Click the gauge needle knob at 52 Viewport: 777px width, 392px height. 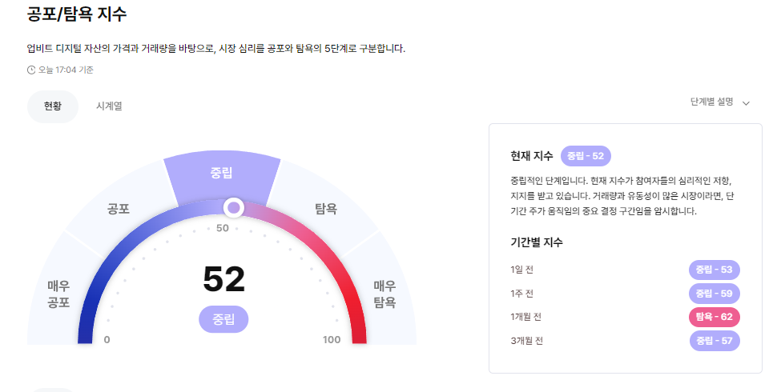click(x=233, y=207)
